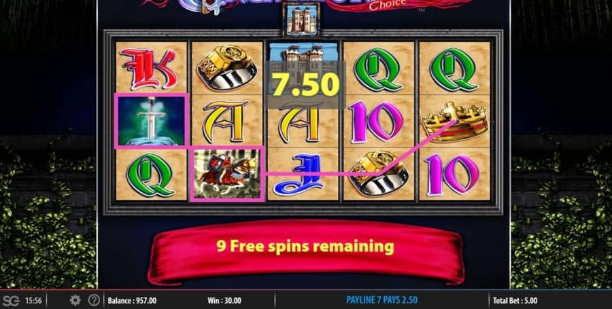This screenshot has height=309, width=612.
Task: Click the 7.50 win amount overlay
Action: click(305, 85)
